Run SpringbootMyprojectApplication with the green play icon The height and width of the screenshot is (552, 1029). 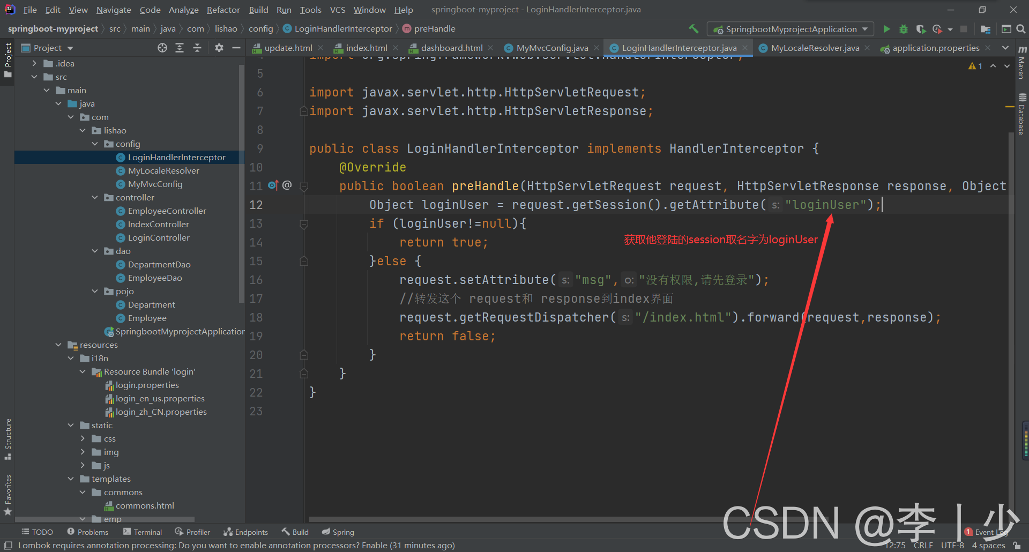(x=886, y=29)
